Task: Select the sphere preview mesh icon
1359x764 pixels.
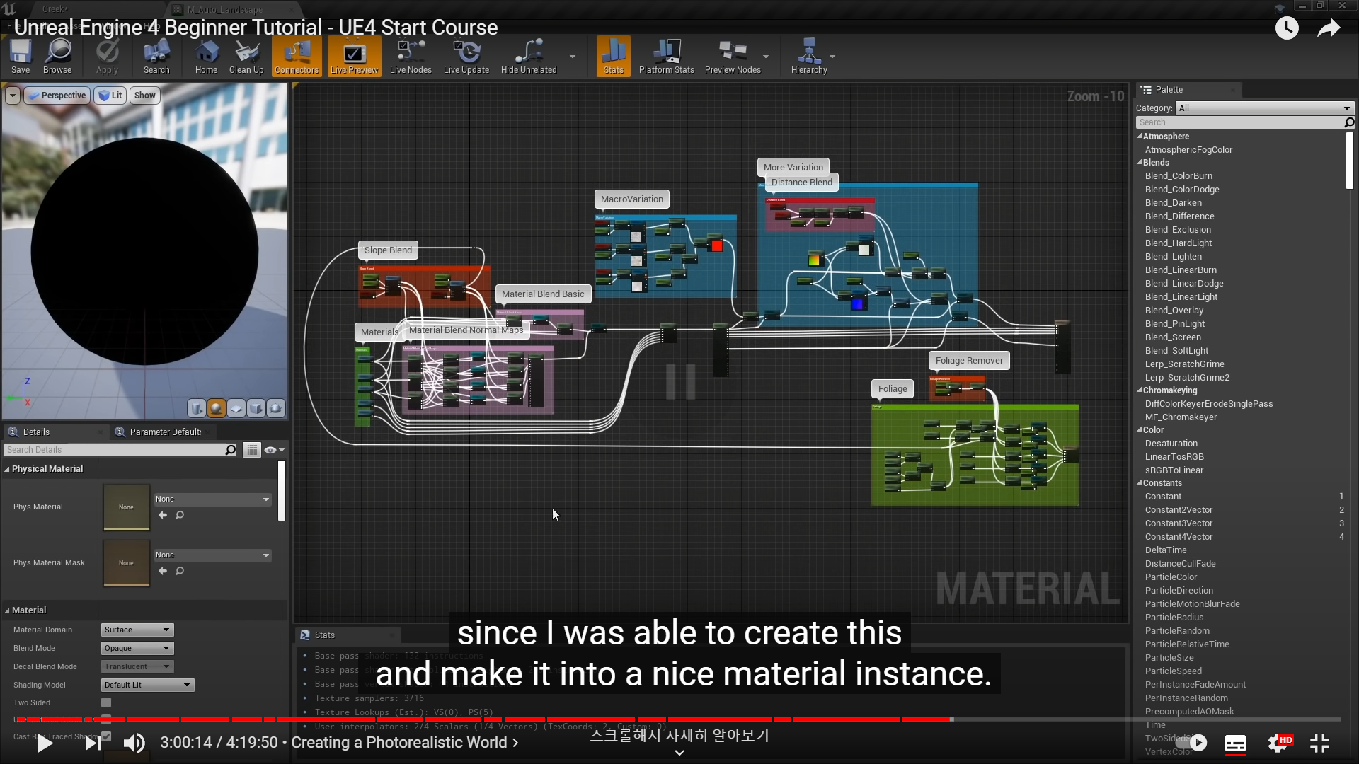Action: point(217,408)
